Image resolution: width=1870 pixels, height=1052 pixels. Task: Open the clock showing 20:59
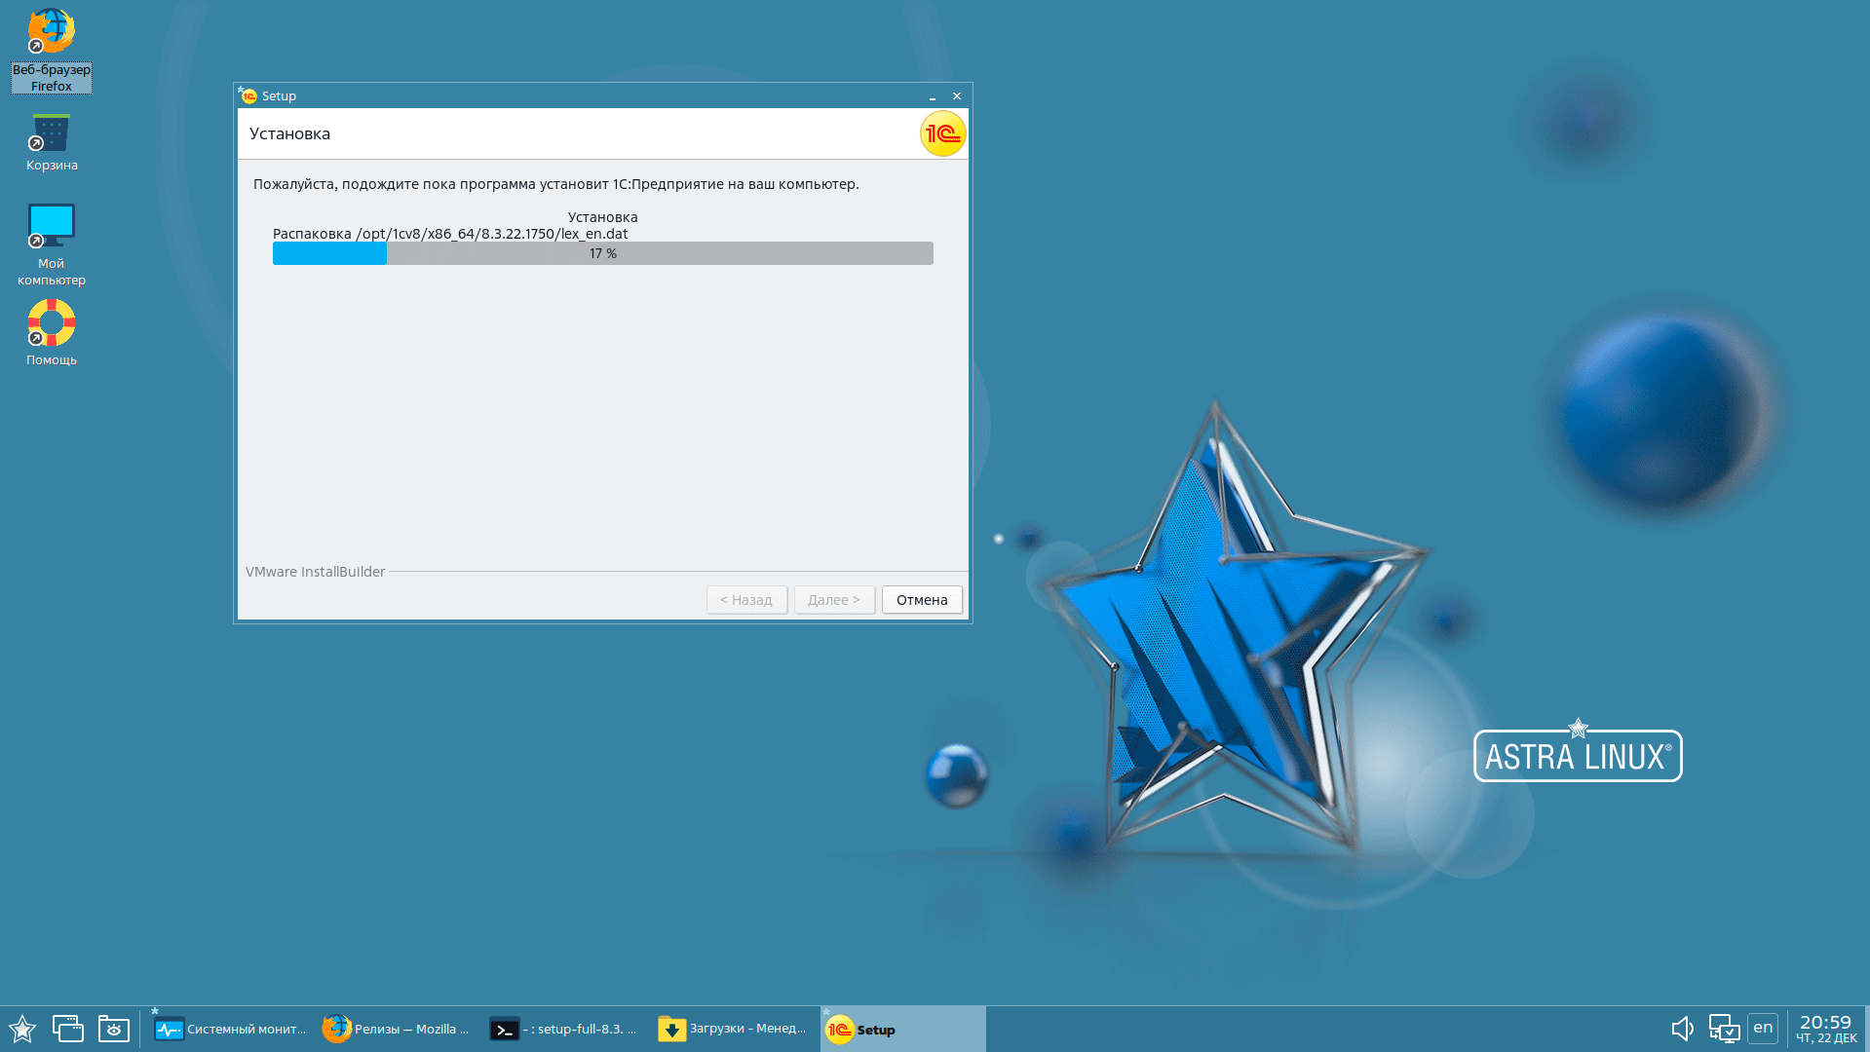1826,1029
